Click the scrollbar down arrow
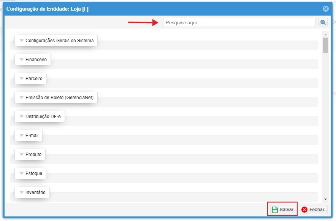The width and height of the screenshot is (336, 221). [x=325, y=199]
